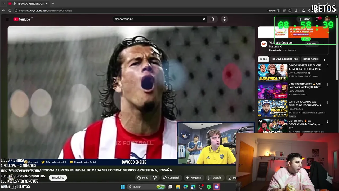The height and width of the screenshot is (191, 339).
Task: Click the Resumir button in address bar
Action: click(x=274, y=11)
